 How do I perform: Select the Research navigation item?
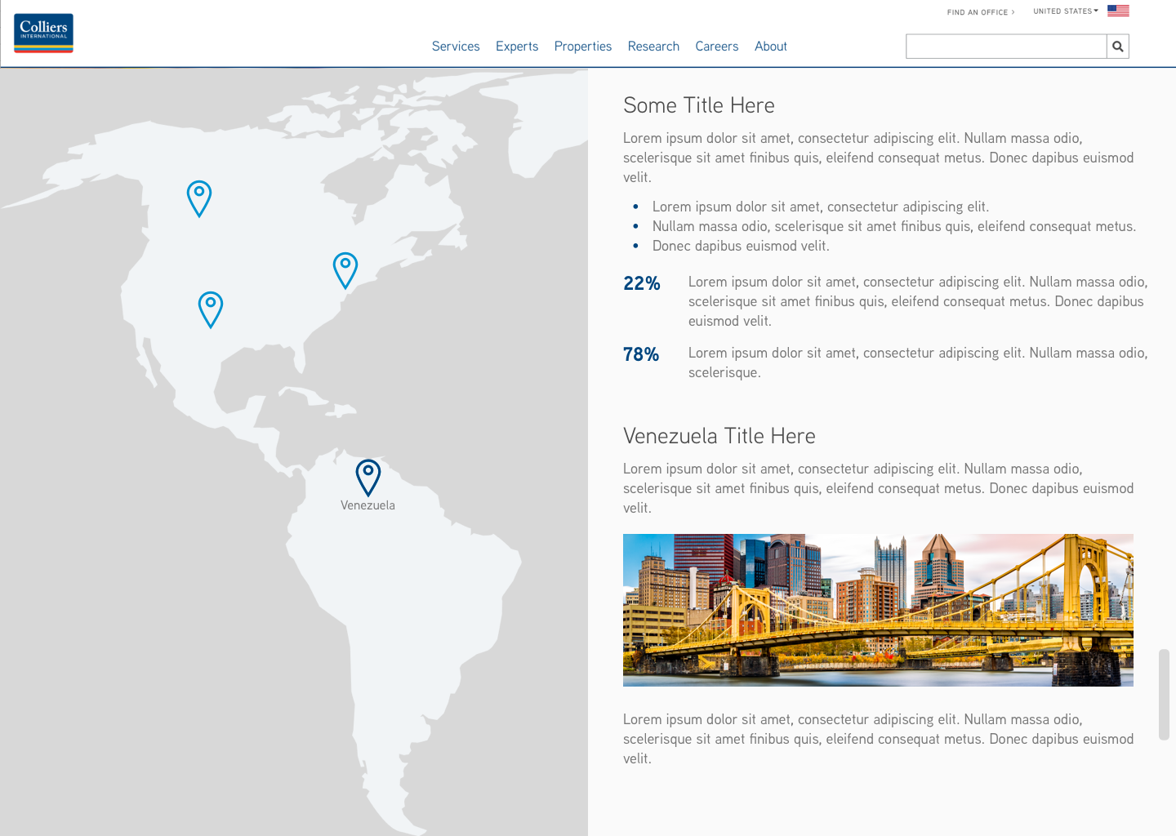coord(653,47)
